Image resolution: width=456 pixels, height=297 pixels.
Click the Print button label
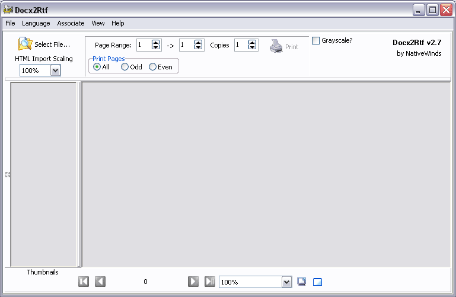click(292, 47)
